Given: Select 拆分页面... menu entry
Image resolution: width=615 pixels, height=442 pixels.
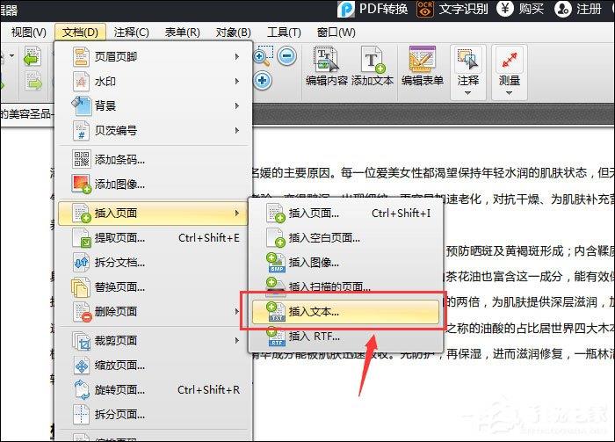Looking at the screenshot, I should pyautogui.click(x=154, y=415).
